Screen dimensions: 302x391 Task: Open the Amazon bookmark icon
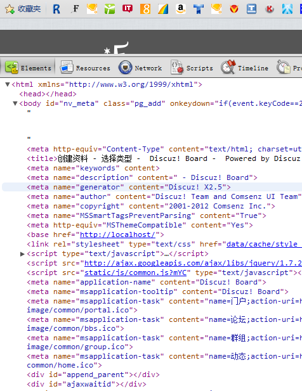tap(181, 9)
